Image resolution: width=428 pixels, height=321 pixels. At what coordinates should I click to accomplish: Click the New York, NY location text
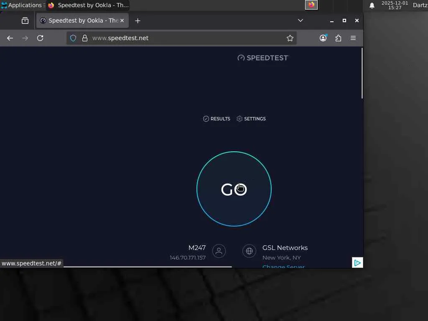(x=281, y=257)
